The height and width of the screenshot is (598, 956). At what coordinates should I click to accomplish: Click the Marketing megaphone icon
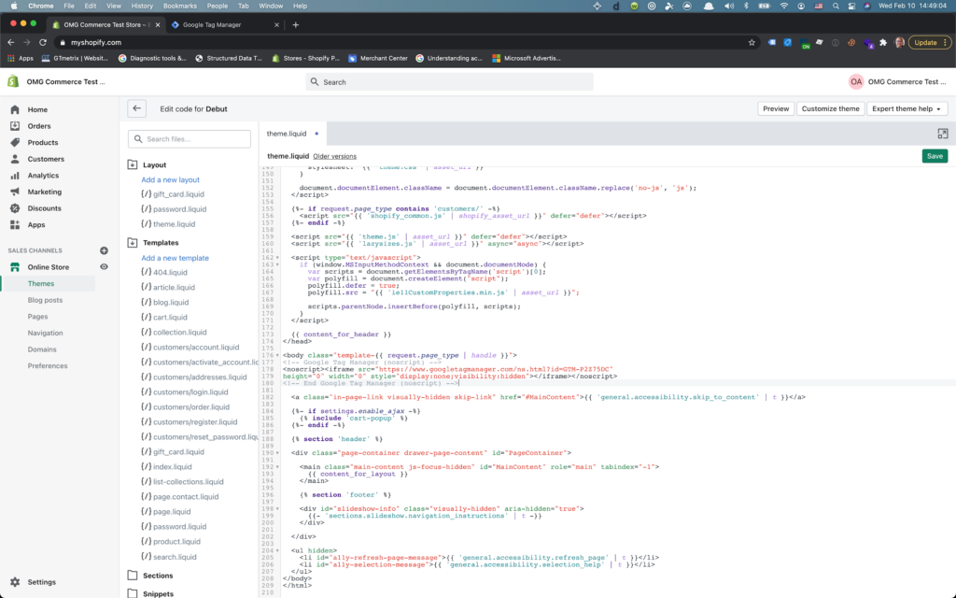pyautogui.click(x=15, y=192)
